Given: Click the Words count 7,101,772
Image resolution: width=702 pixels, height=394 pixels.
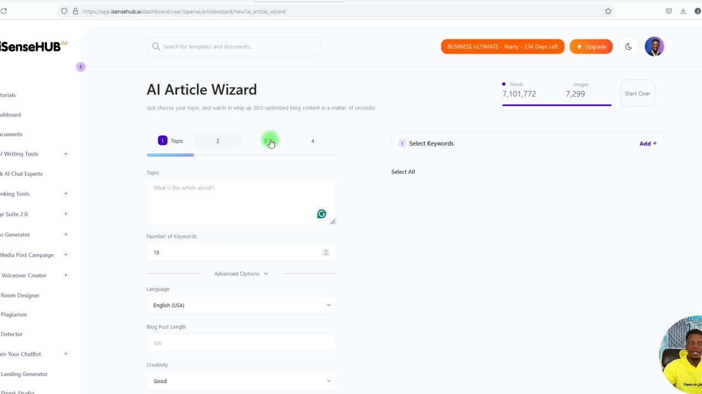Looking at the screenshot, I should point(519,94).
